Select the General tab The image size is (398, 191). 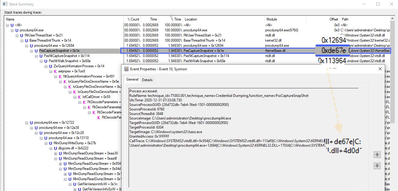[x=132, y=80]
